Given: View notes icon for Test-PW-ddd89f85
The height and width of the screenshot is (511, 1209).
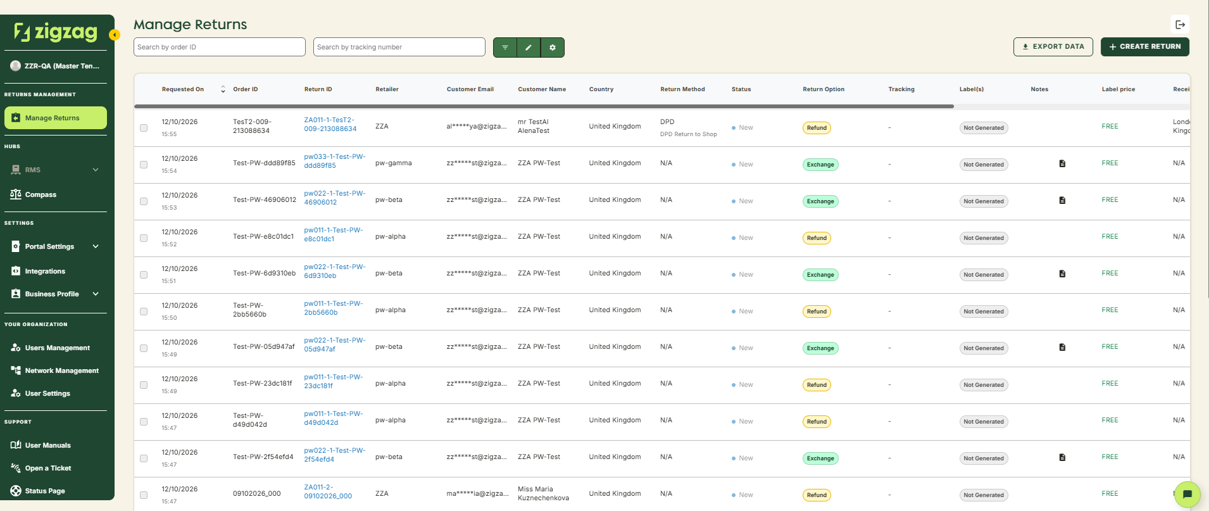Looking at the screenshot, I should 1062,163.
